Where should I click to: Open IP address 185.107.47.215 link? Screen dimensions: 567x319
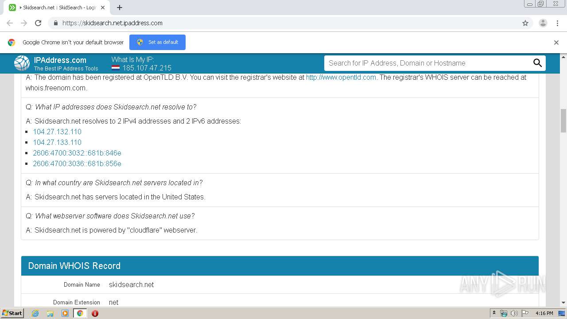147,68
